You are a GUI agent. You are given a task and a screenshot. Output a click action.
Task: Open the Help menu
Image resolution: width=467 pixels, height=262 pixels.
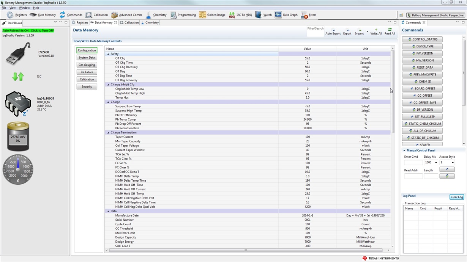tap(36, 8)
